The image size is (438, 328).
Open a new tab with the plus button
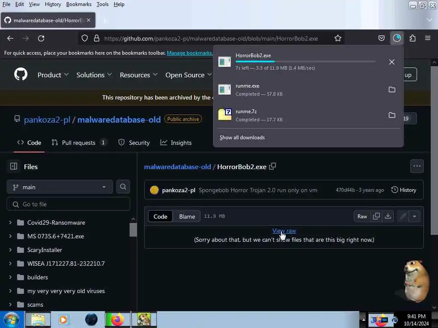point(105,20)
